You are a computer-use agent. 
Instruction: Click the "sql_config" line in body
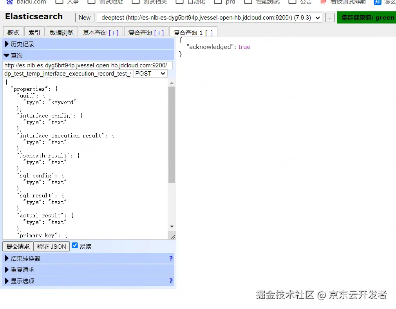coord(41,175)
